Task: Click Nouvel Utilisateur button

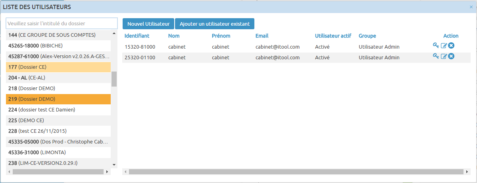Action: click(148, 24)
